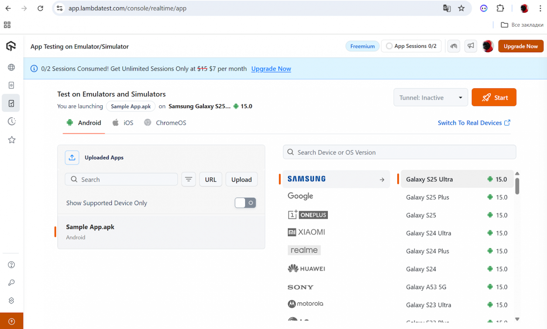547x329 pixels.
Task: Click the Upload button
Action: [x=242, y=179]
